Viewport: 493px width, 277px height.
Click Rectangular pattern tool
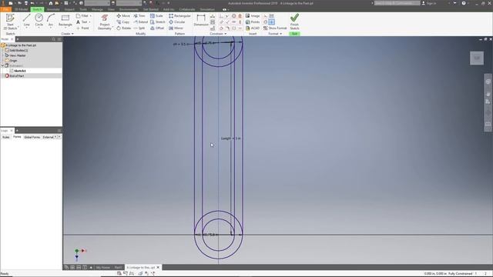click(x=179, y=15)
